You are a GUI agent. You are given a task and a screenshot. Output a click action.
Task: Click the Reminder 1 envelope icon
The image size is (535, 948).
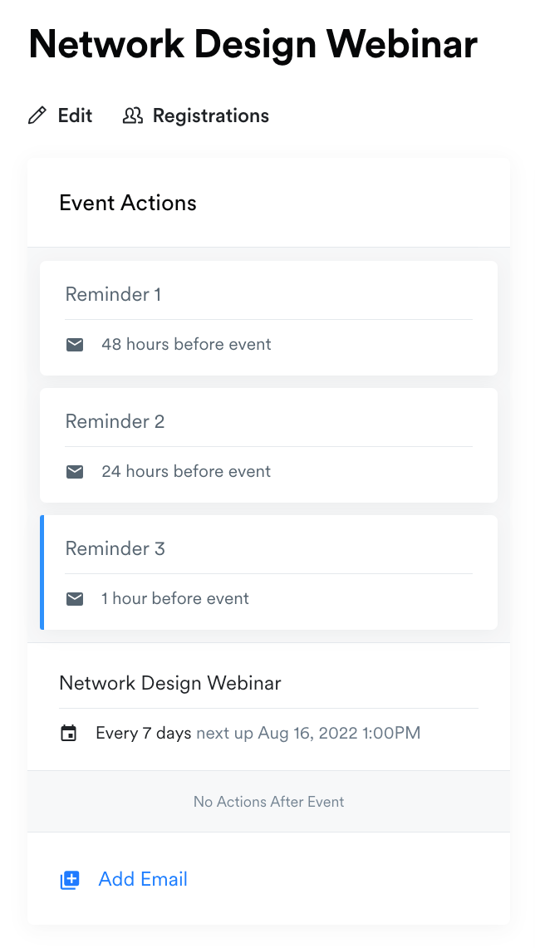click(x=75, y=344)
